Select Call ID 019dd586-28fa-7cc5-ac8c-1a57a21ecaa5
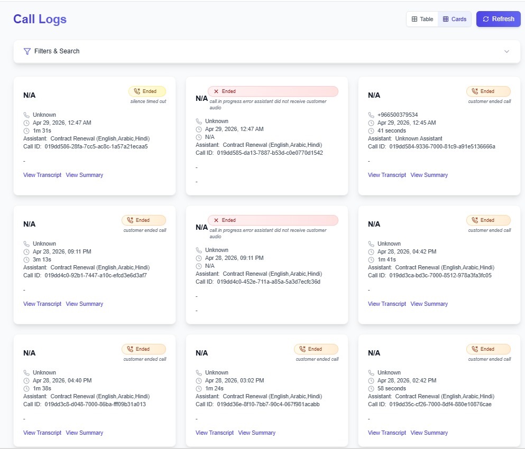525x449 pixels. click(96, 146)
